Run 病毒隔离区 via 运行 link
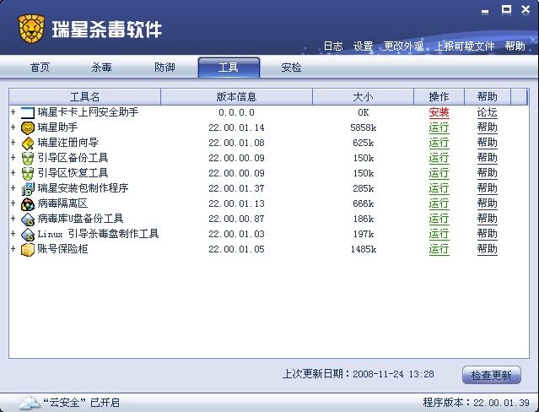This screenshot has height=412, width=539. [439, 203]
